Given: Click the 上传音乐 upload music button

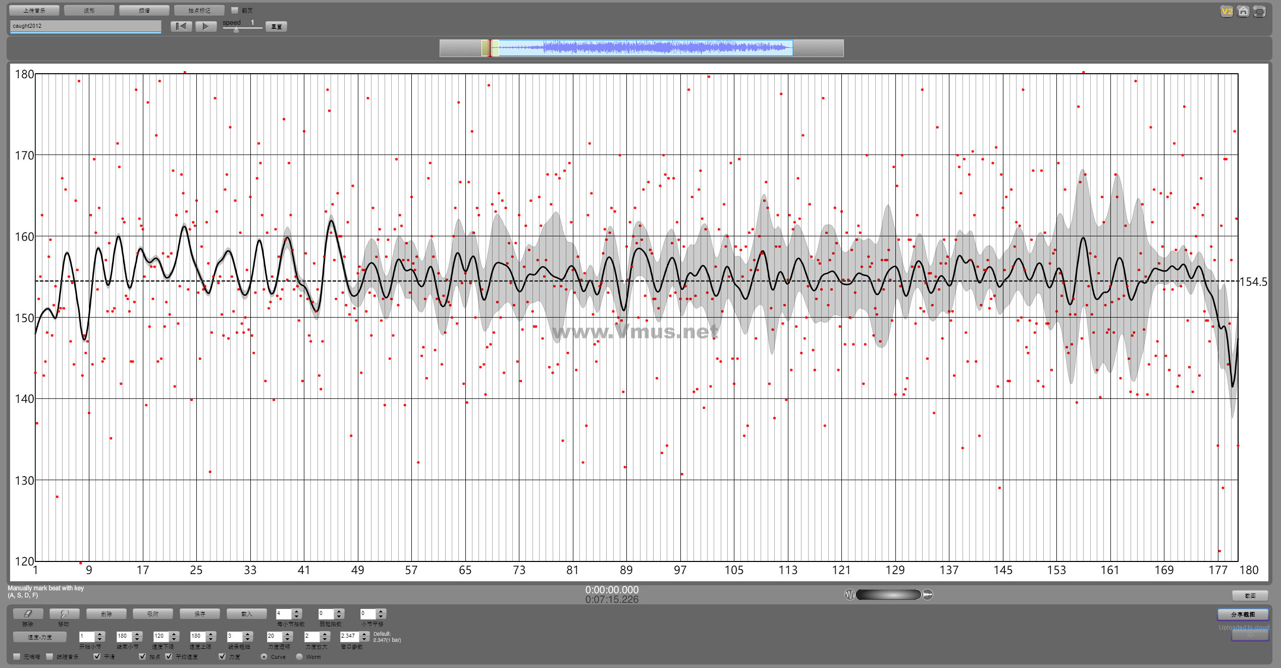Looking at the screenshot, I should tap(34, 10).
